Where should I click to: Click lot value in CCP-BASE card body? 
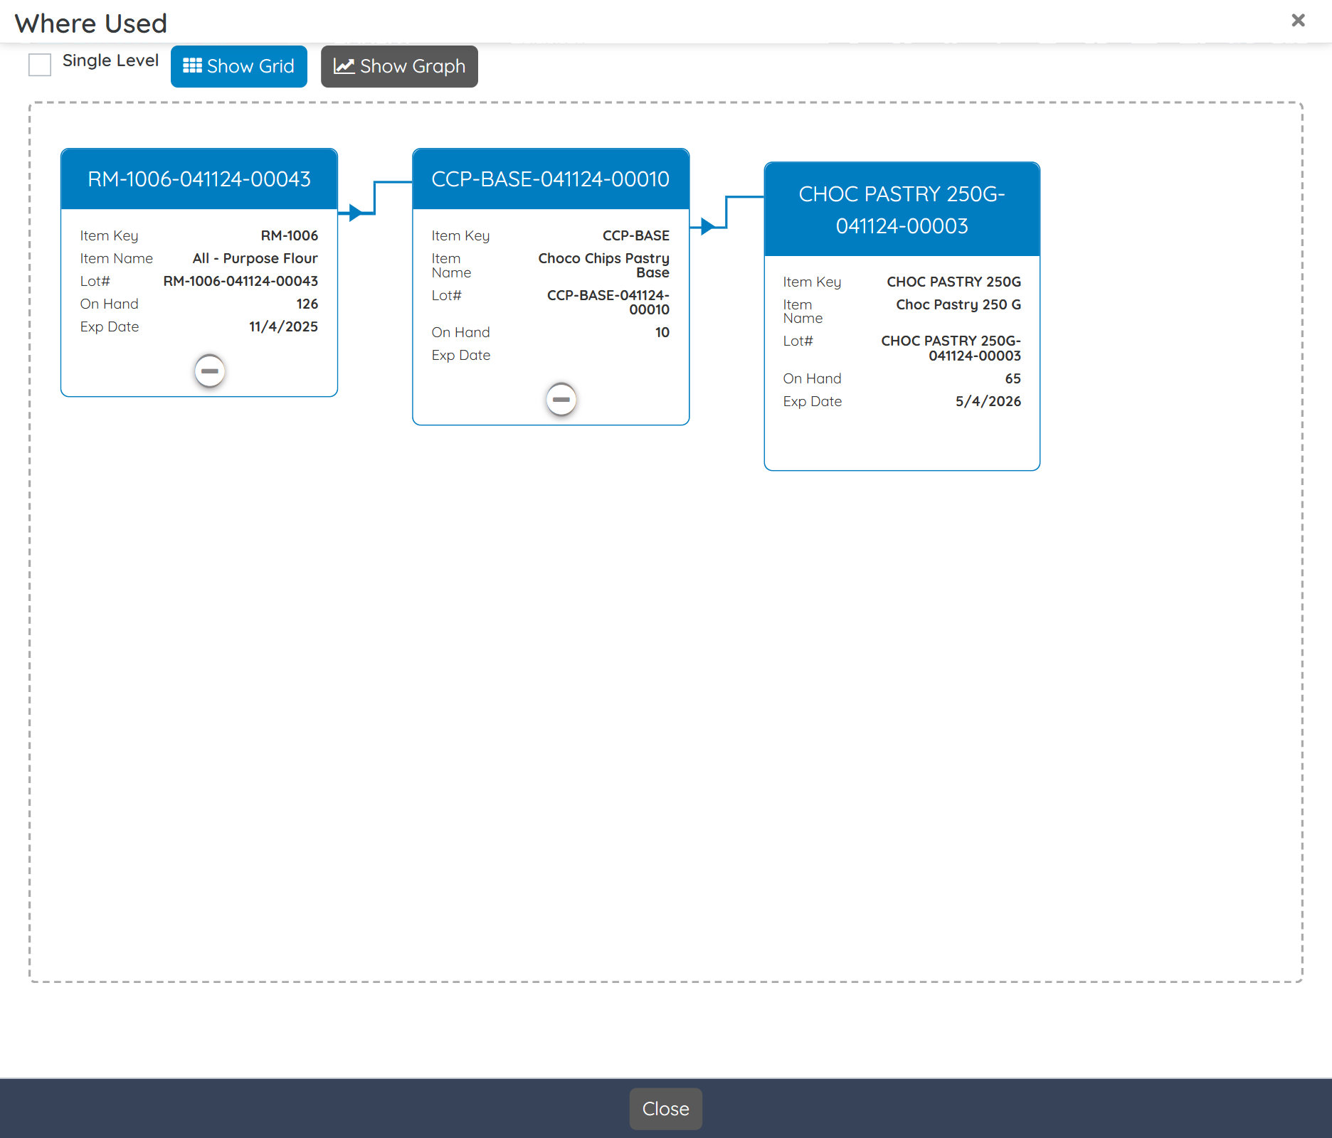click(608, 302)
